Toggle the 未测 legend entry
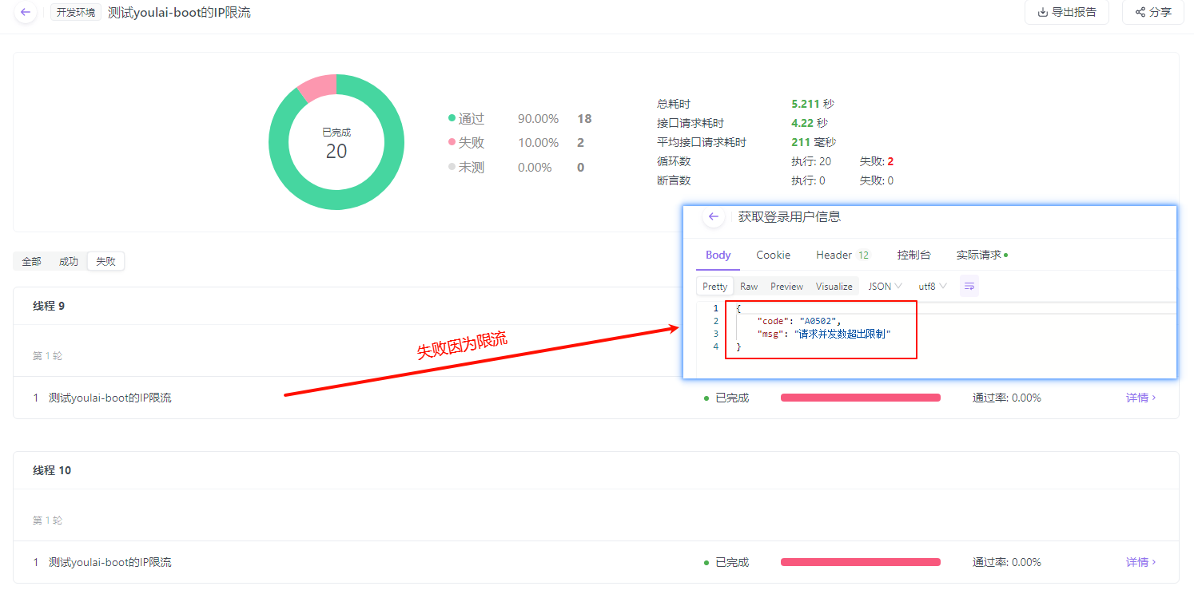This screenshot has height=590, width=1194. tap(467, 168)
